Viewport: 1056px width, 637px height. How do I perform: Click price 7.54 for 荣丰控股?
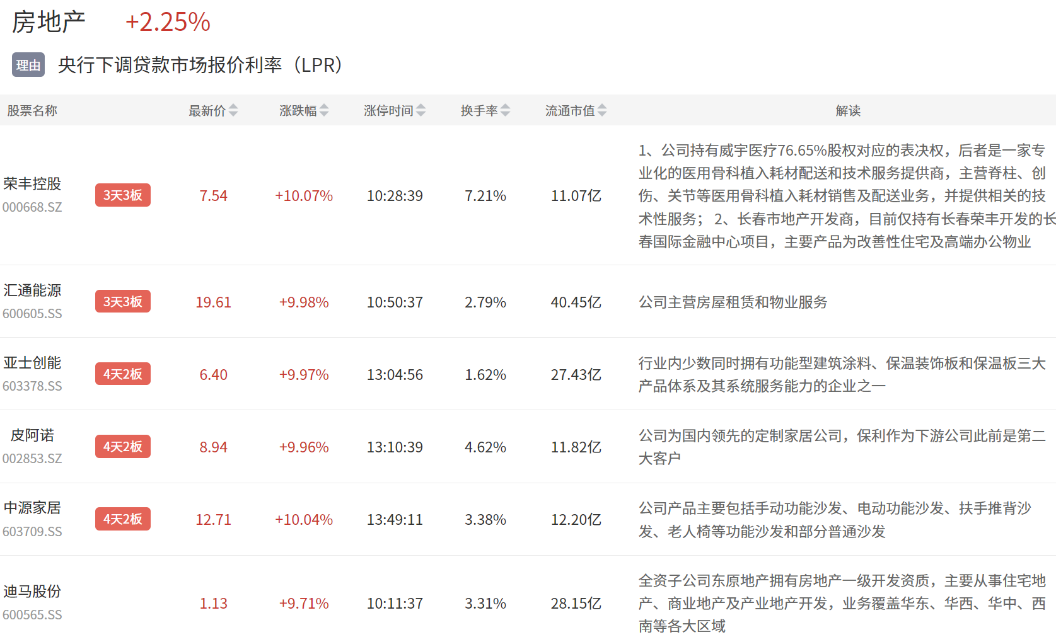click(214, 196)
